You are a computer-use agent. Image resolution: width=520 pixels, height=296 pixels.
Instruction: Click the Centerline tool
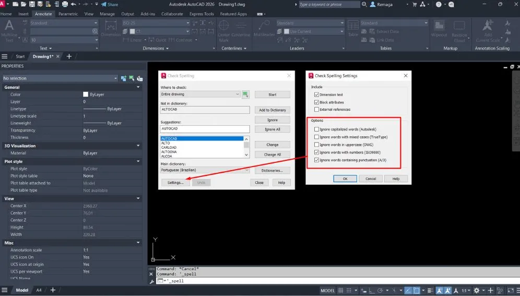coord(241,29)
